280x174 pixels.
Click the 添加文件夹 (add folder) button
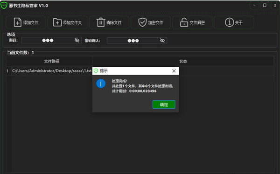pos(67,22)
